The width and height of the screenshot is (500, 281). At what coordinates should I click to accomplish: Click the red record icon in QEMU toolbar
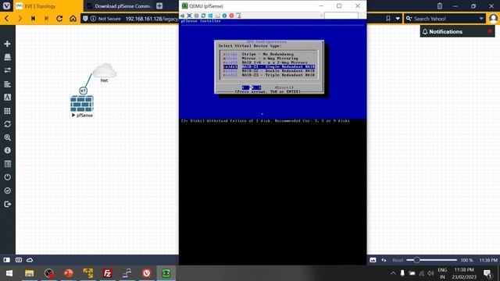(231, 16)
